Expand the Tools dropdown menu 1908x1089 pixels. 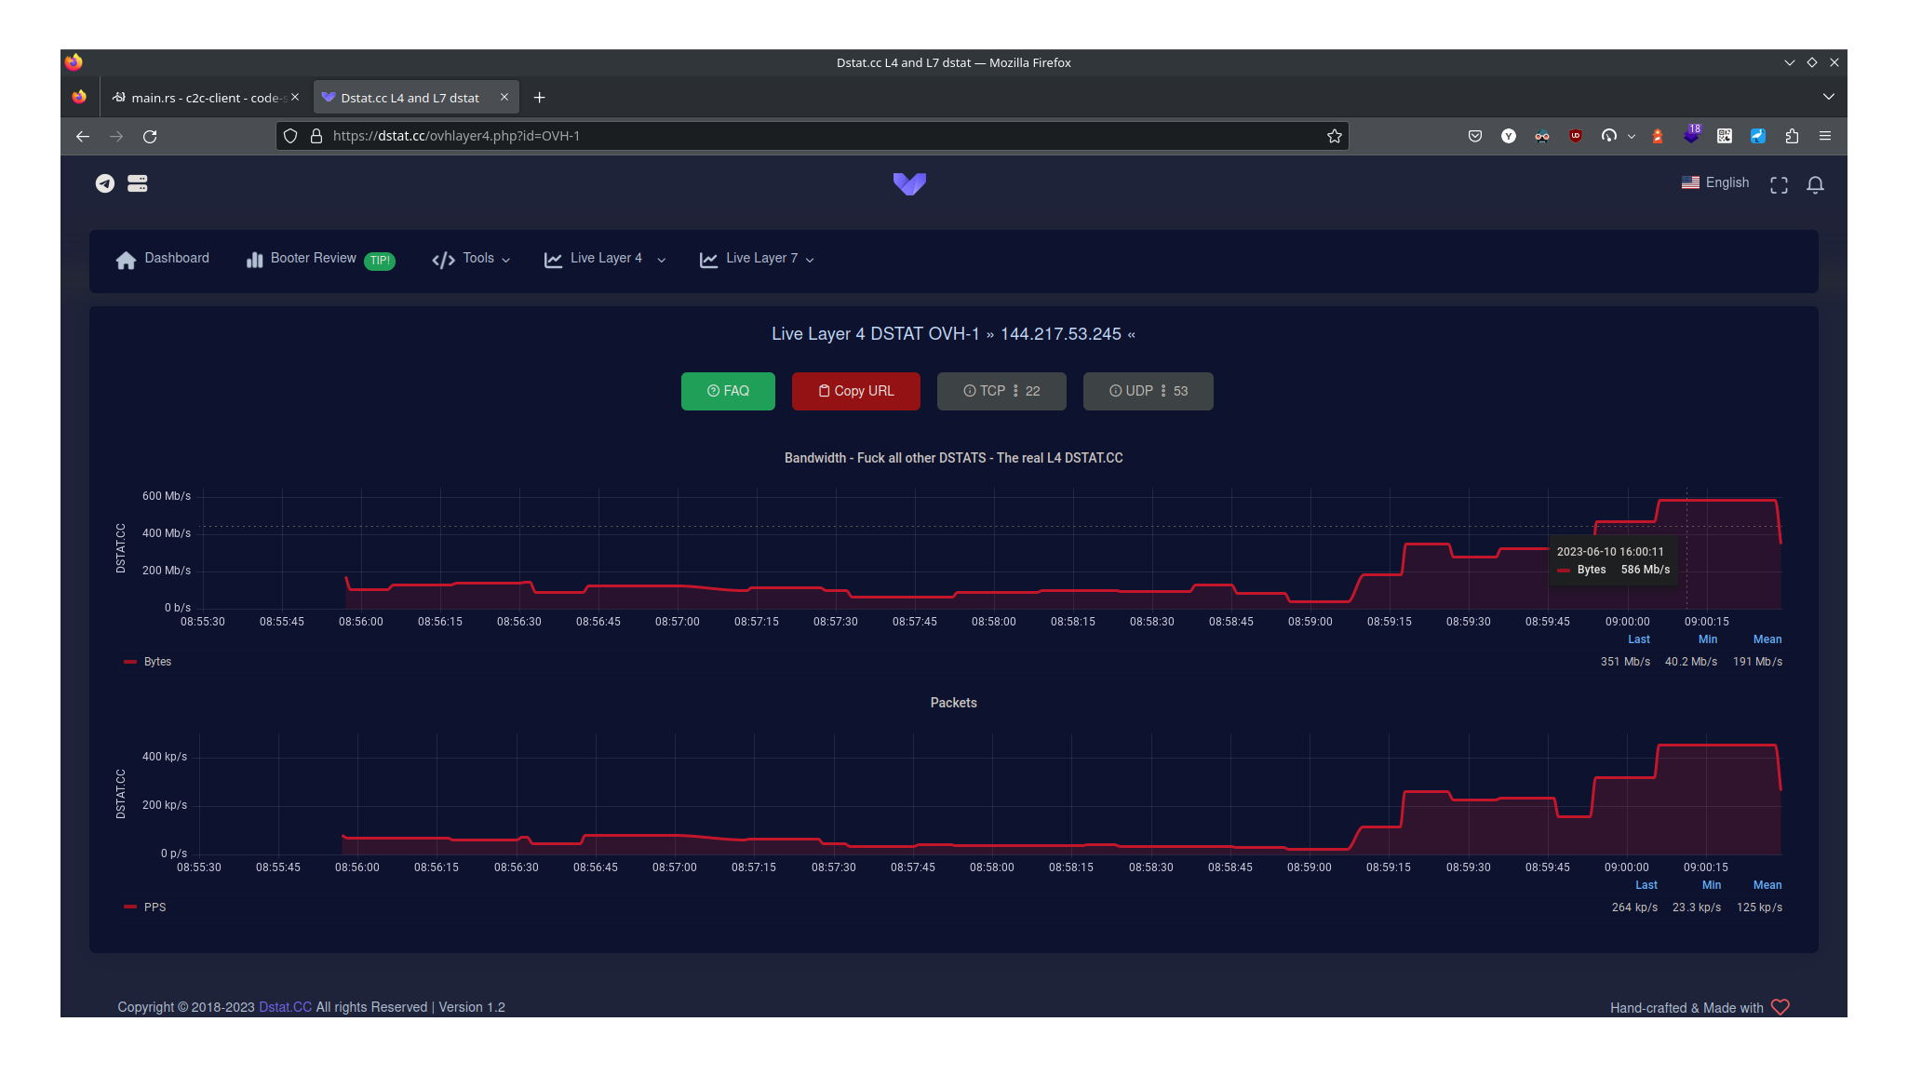click(472, 259)
